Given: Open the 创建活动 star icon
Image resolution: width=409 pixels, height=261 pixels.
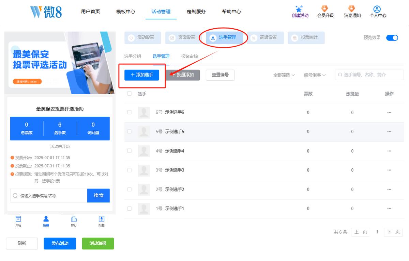Looking at the screenshot, I should [x=300, y=9].
